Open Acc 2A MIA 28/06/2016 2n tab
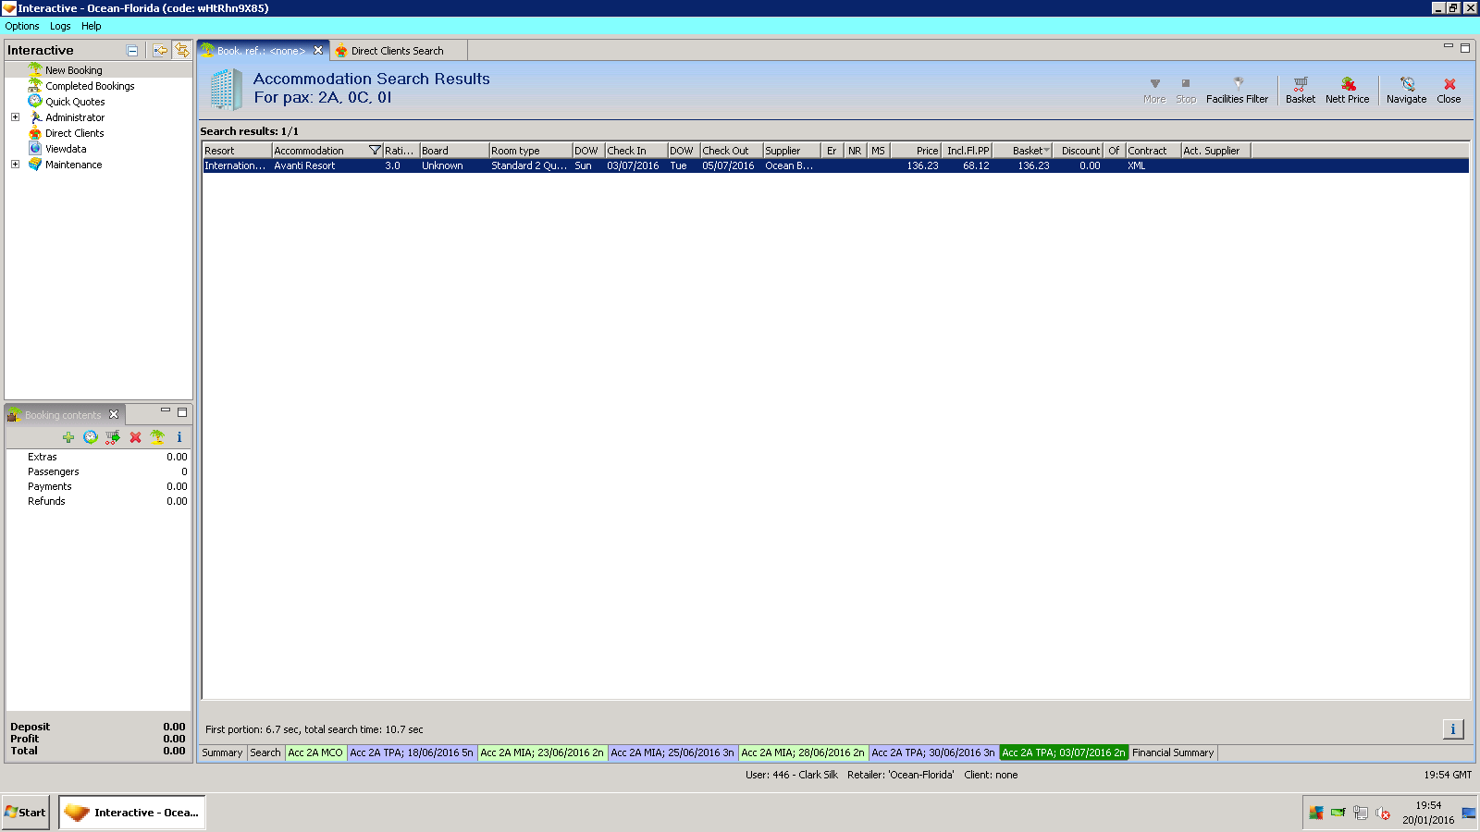This screenshot has height=832, width=1480. click(803, 752)
